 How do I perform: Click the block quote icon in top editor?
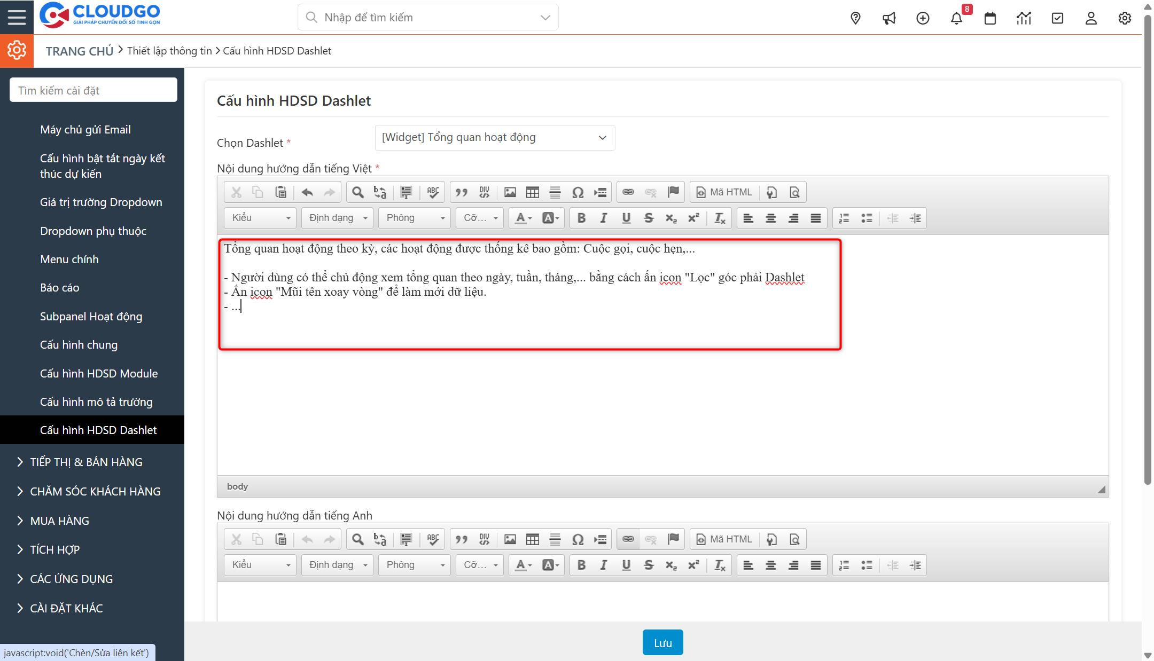click(462, 192)
